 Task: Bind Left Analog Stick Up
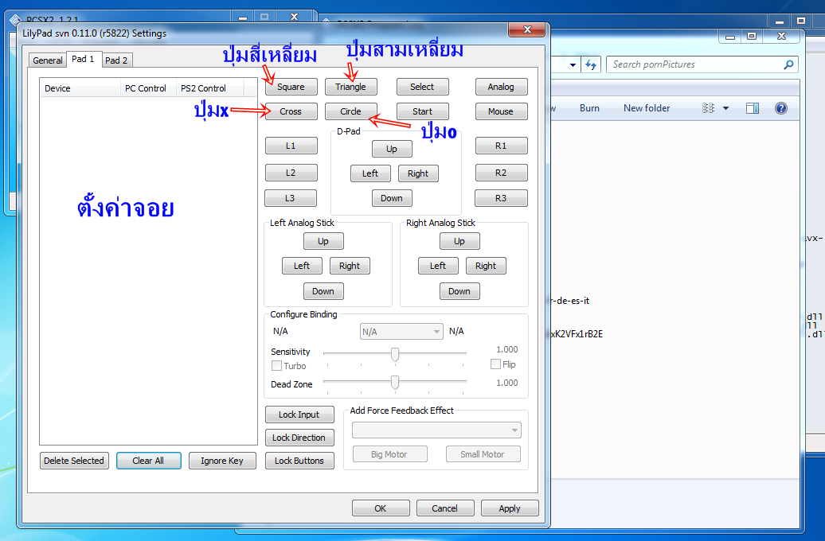[323, 241]
